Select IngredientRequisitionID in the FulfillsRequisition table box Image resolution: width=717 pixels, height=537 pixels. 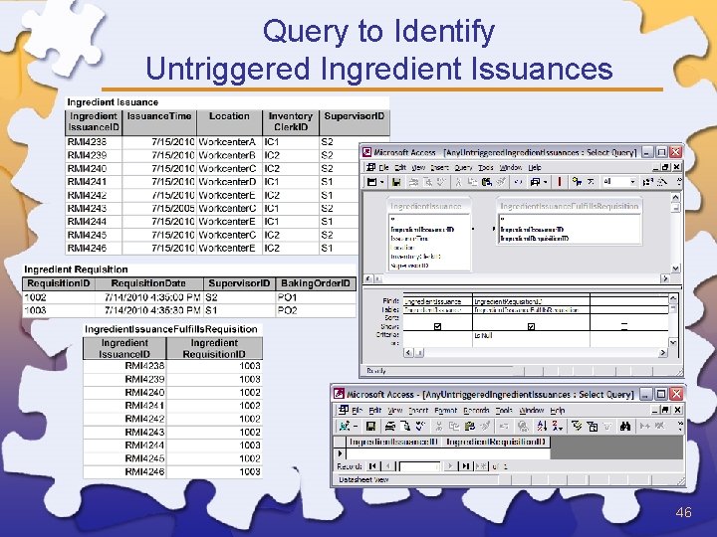tap(535, 239)
